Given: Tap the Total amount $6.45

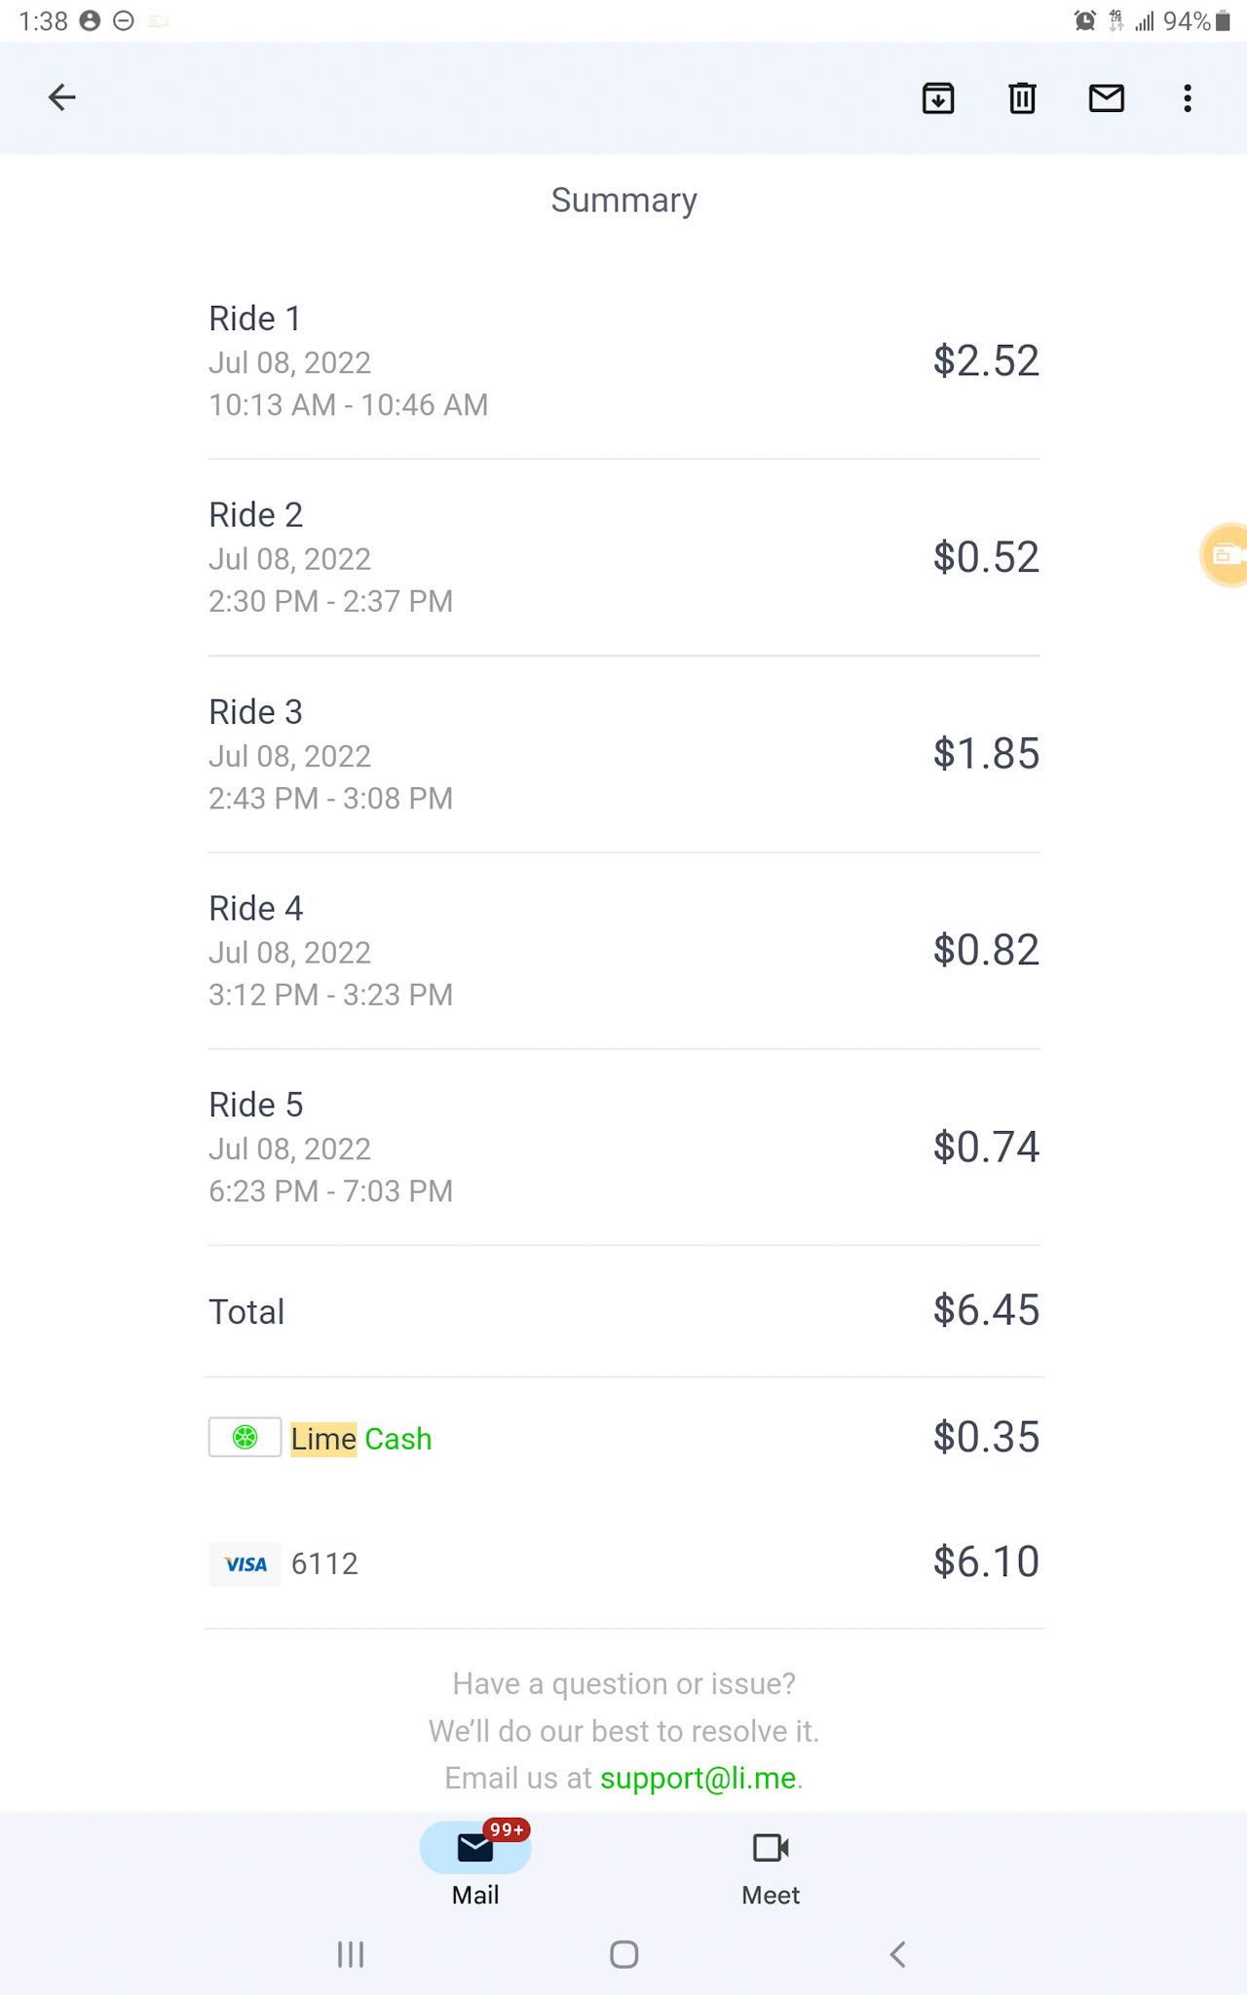Looking at the screenshot, I should point(986,1310).
